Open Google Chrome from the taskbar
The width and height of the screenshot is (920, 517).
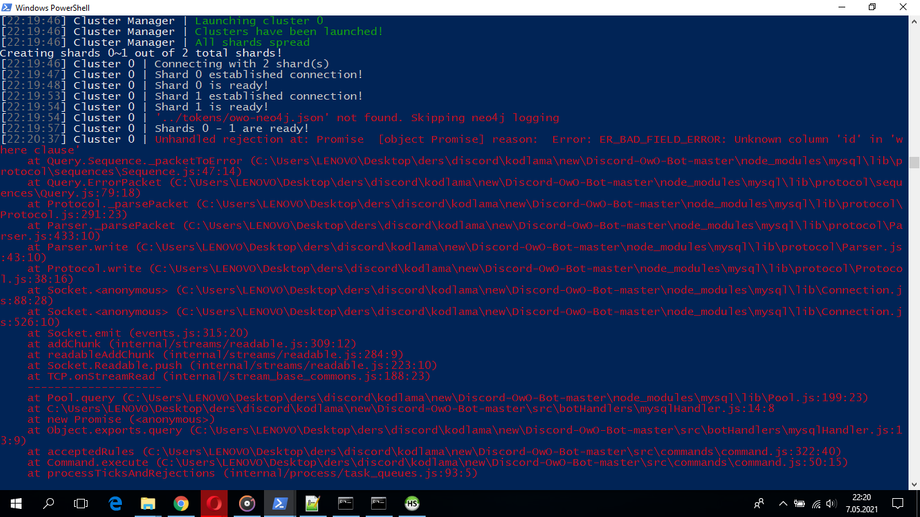tap(180, 503)
